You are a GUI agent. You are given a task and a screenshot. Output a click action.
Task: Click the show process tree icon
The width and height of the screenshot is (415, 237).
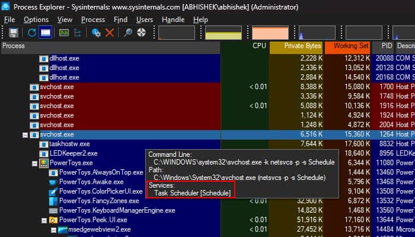click(x=78, y=33)
